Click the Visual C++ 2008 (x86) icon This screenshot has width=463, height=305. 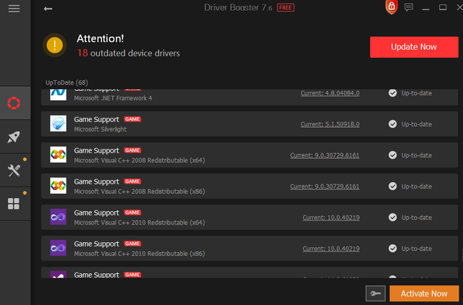click(x=58, y=186)
